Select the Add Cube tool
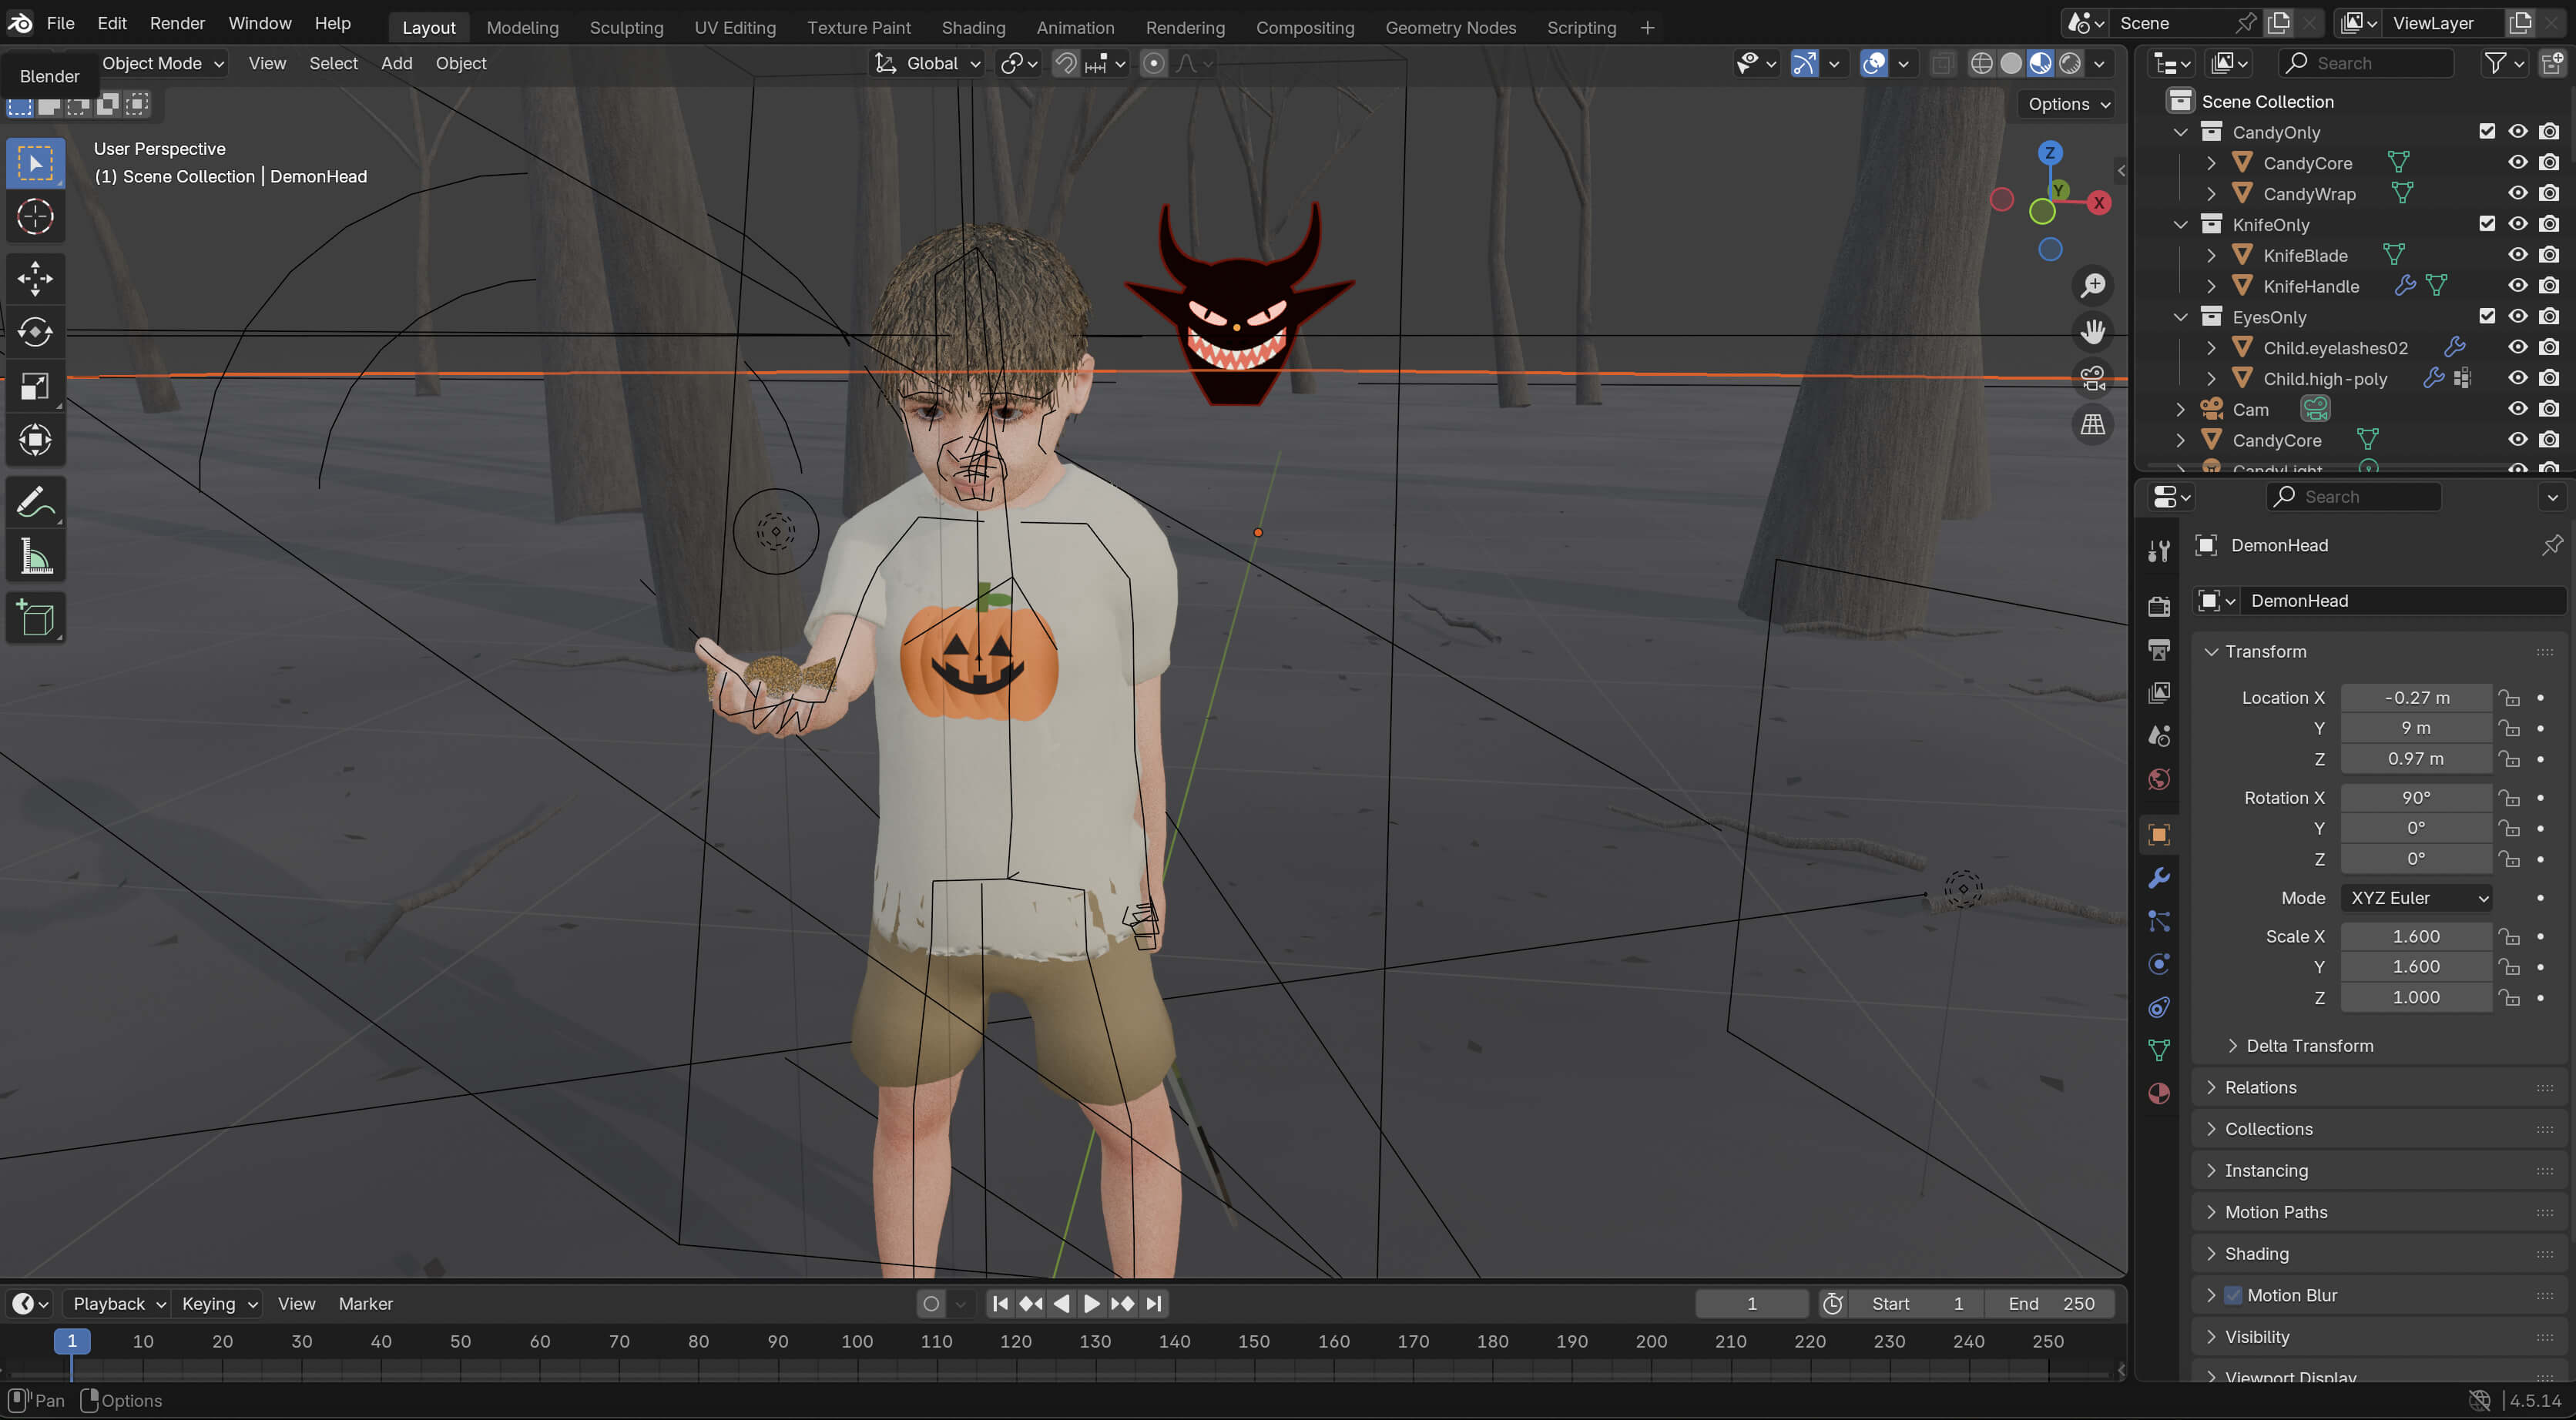This screenshot has width=2576, height=1420. 35,618
